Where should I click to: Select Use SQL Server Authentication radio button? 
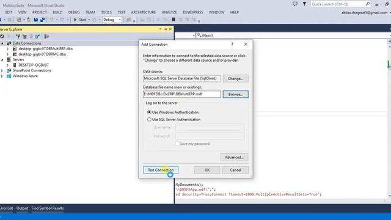pyautogui.click(x=149, y=120)
